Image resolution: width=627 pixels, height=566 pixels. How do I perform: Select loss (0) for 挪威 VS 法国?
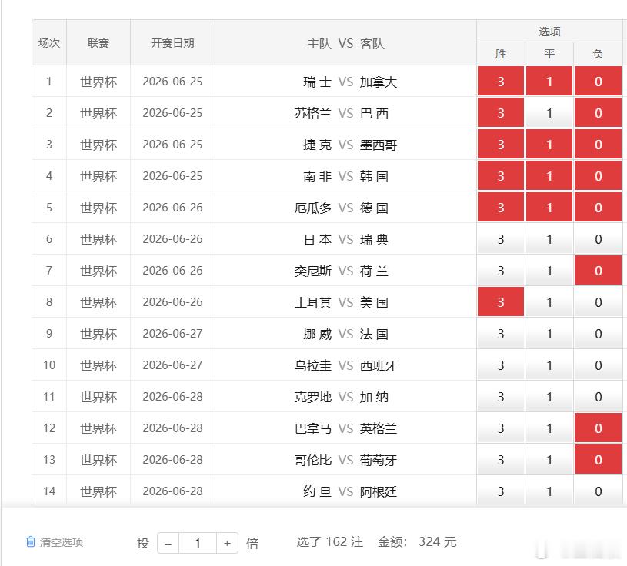[599, 334]
